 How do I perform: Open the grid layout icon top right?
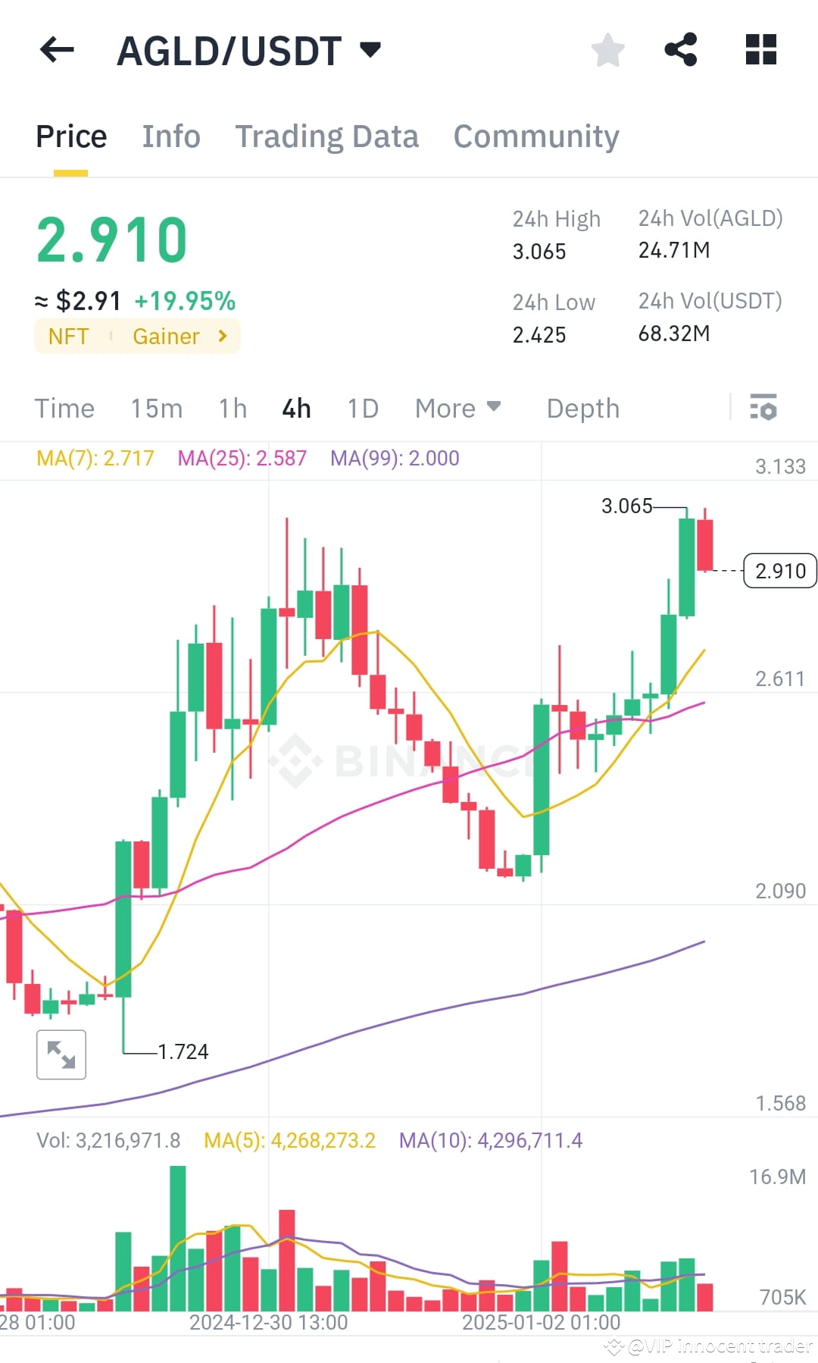(x=760, y=50)
